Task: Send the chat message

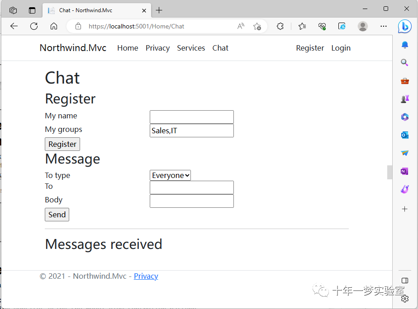Action: pos(57,215)
